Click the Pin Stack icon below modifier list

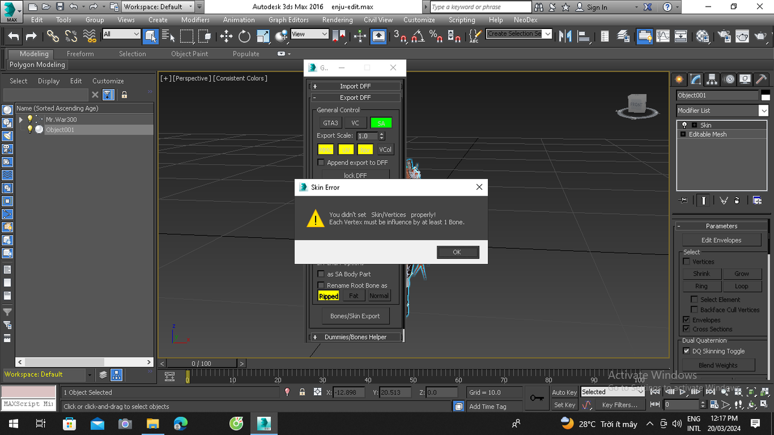(x=684, y=200)
